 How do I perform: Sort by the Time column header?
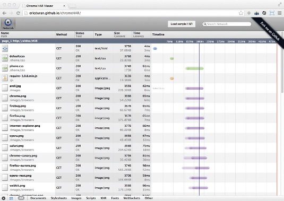[142, 34]
